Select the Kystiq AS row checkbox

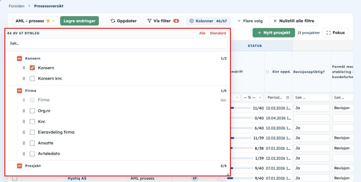[x=15, y=178]
